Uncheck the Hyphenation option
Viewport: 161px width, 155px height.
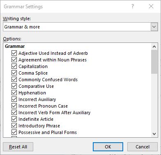click(x=14, y=93)
